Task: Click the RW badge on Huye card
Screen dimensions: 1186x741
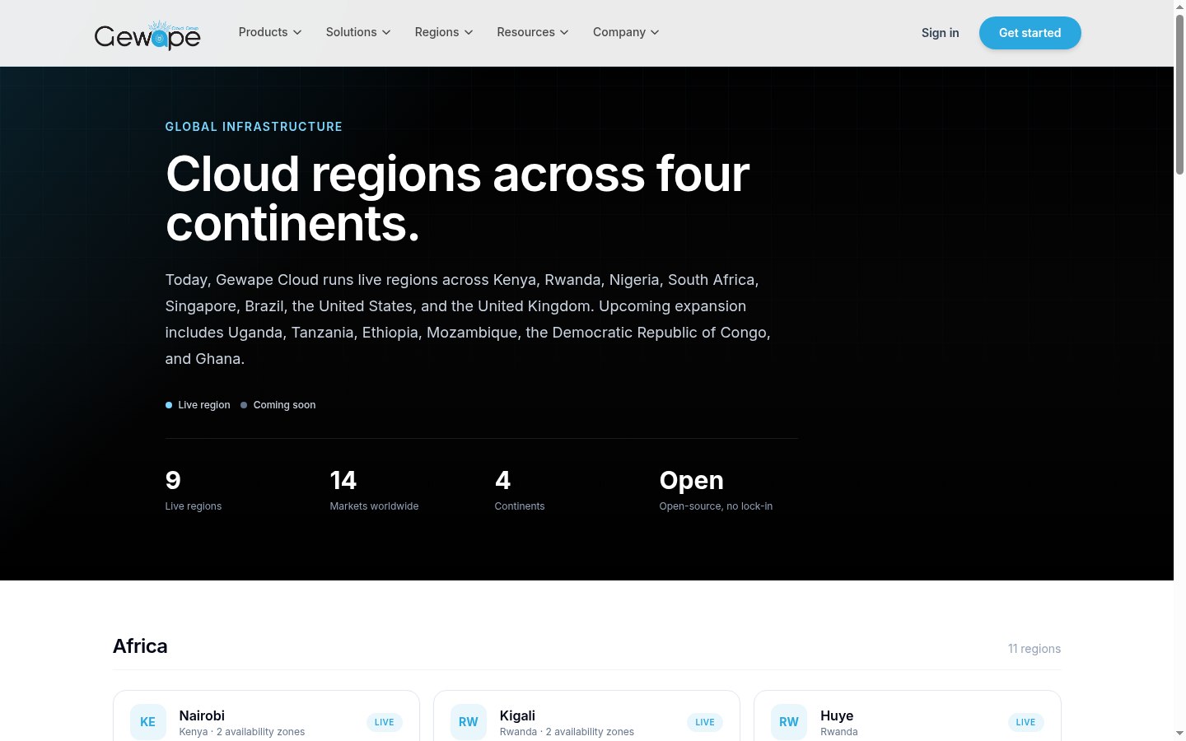Action: click(789, 722)
